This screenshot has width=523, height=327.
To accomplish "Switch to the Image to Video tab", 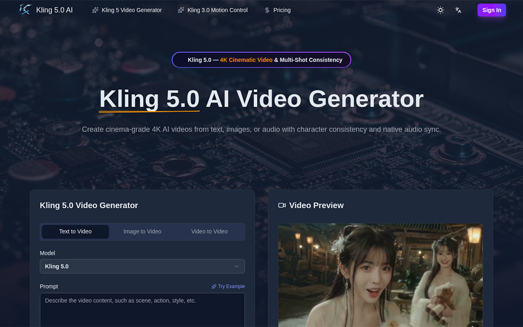I will (x=142, y=231).
